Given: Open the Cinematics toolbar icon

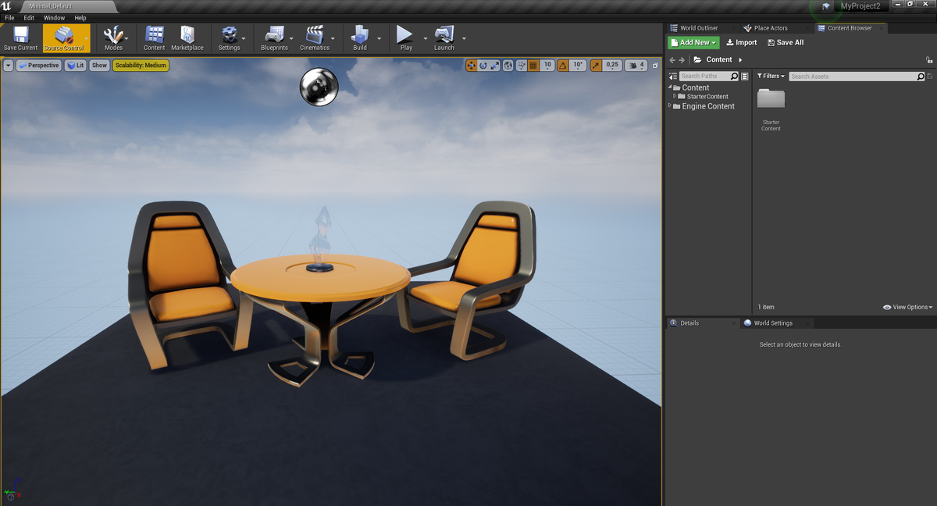Looking at the screenshot, I should (x=315, y=38).
